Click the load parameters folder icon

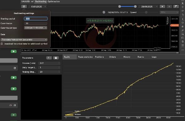pos(49,58)
